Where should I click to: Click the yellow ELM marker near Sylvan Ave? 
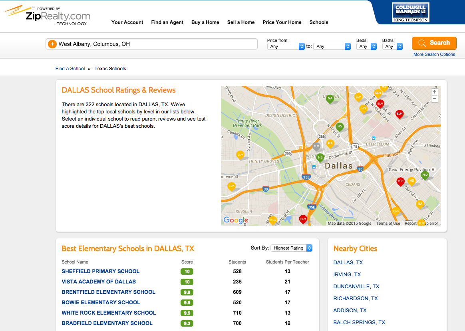pos(240,155)
